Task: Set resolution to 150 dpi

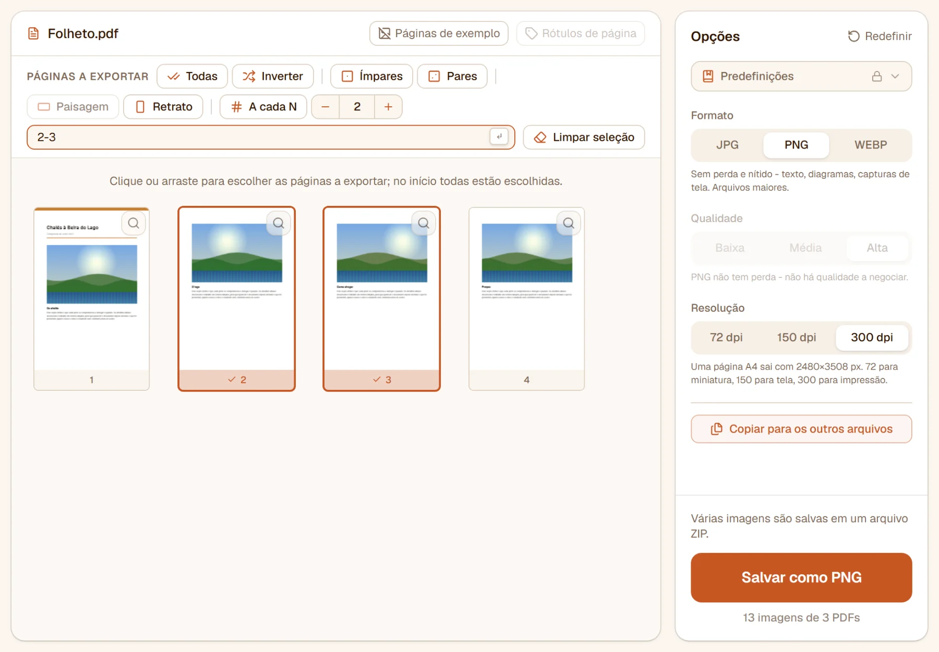Action: point(796,337)
